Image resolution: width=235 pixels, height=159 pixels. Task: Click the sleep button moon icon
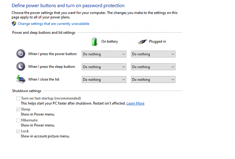tap(21, 66)
